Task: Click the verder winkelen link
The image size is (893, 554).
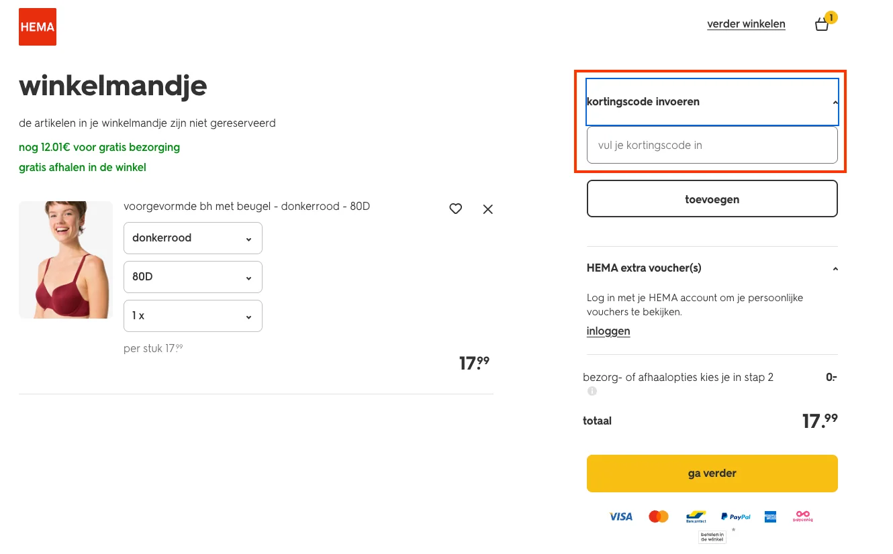Action: coord(746,23)
